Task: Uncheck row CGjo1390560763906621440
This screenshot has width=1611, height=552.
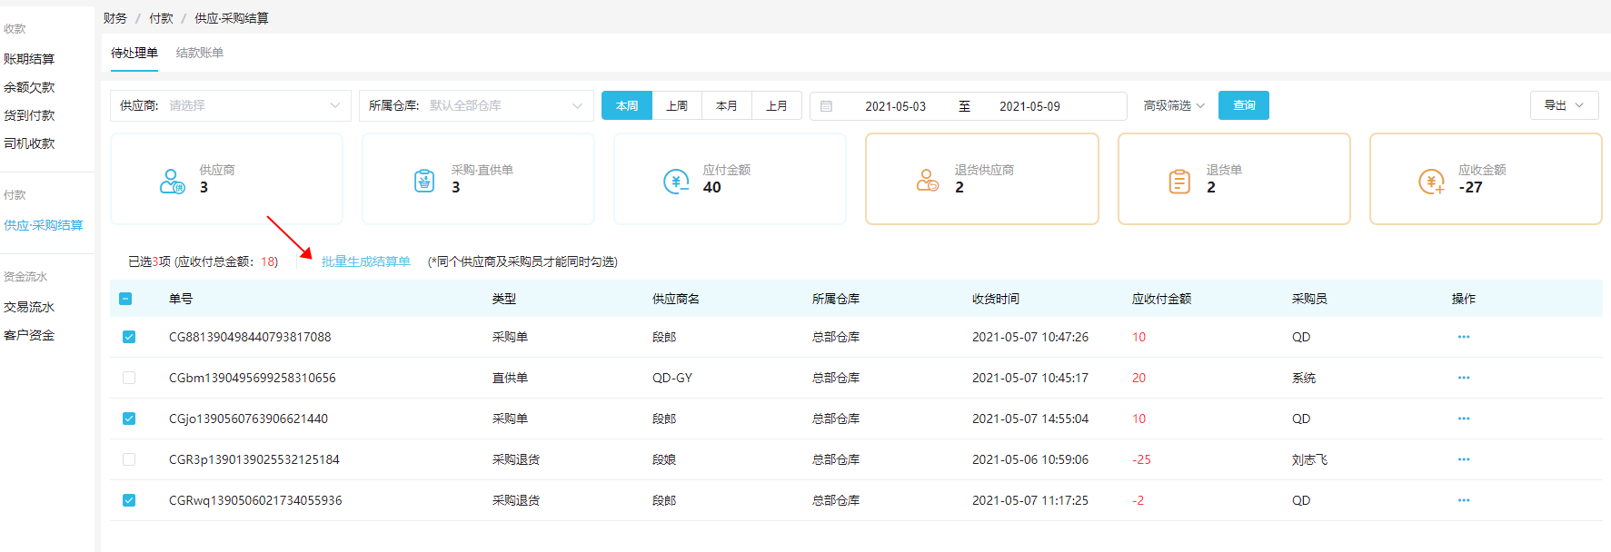Action: 129,419
